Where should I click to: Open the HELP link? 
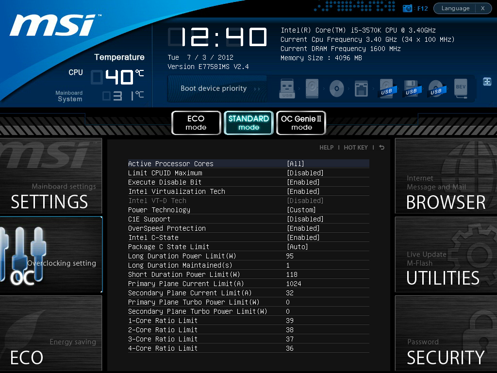[x=327, y=148]
